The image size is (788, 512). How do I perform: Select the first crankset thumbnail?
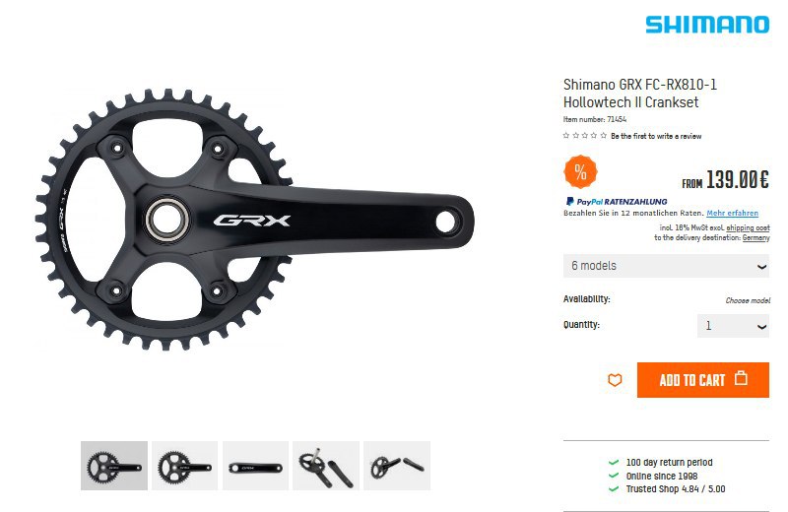tap(114, 466)
